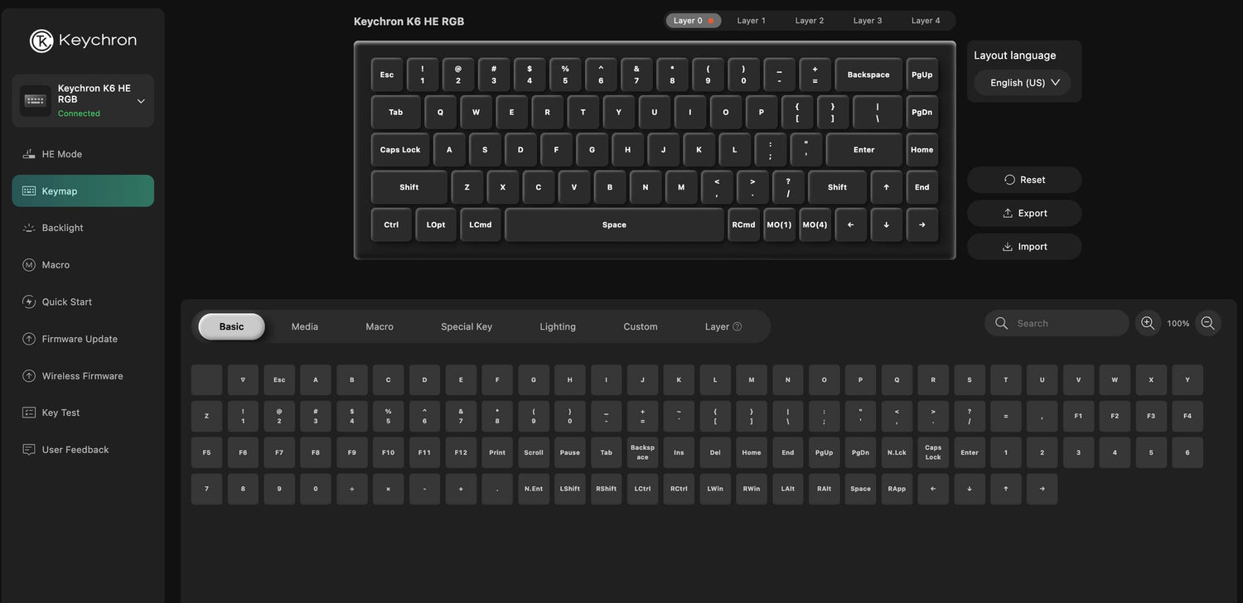Image resolution: width=1243 pixels, height=603 pixels.
Task: Expand the Keychron K6 HE device selector
Action: pos(141,101)
